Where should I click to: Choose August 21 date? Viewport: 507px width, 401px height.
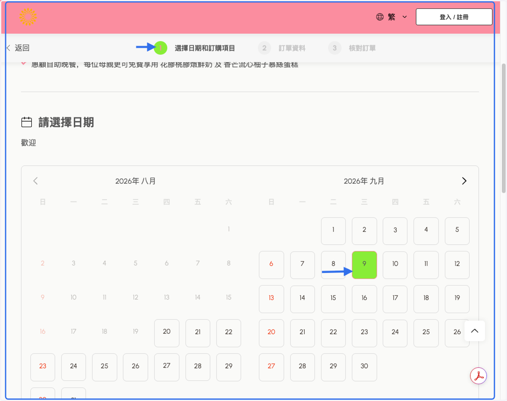198,333
